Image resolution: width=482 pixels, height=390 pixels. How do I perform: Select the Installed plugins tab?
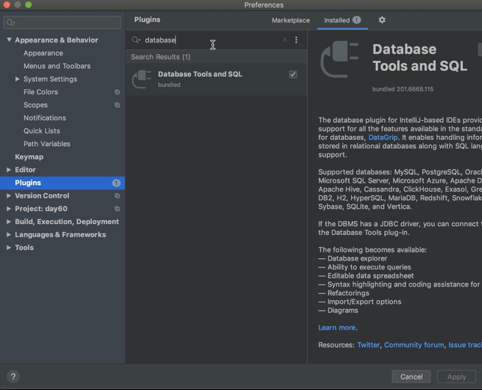(x=336, y=20)
